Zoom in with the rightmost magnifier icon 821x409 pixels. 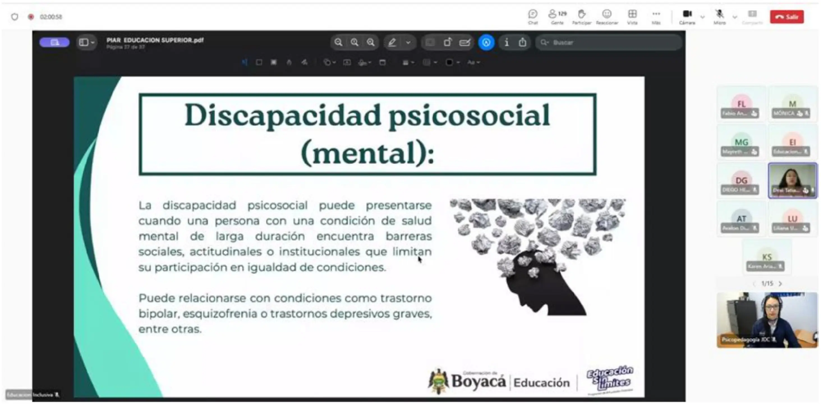coord(370,42)
